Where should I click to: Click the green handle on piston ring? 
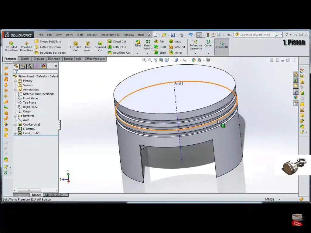pyautogui.click(x=223, y=126)
